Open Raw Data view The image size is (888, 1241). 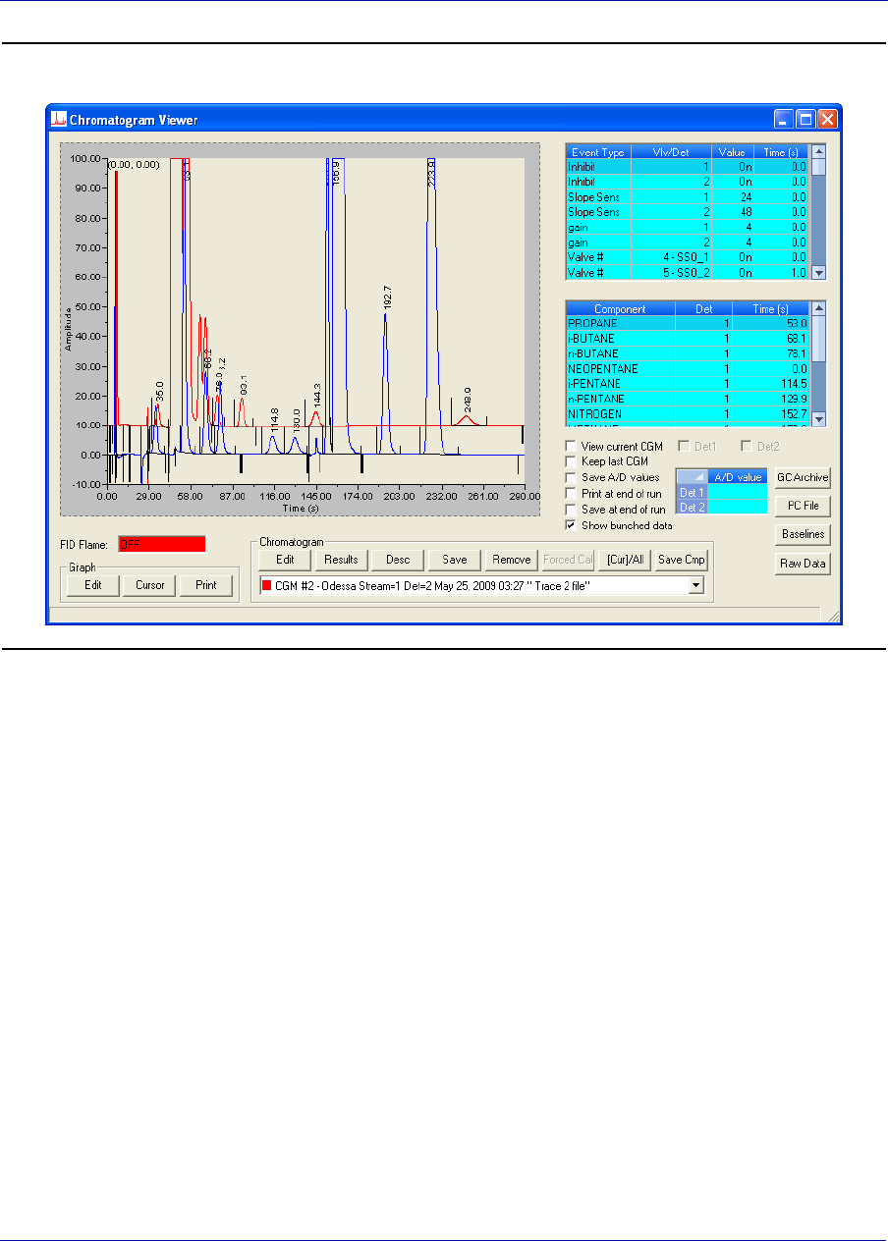click(804, 564)
